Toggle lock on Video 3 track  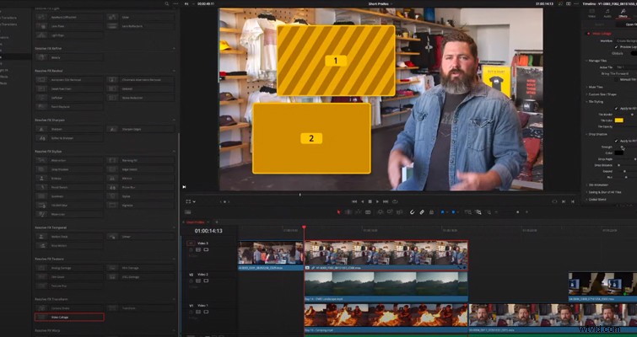(x=191, y=250)
